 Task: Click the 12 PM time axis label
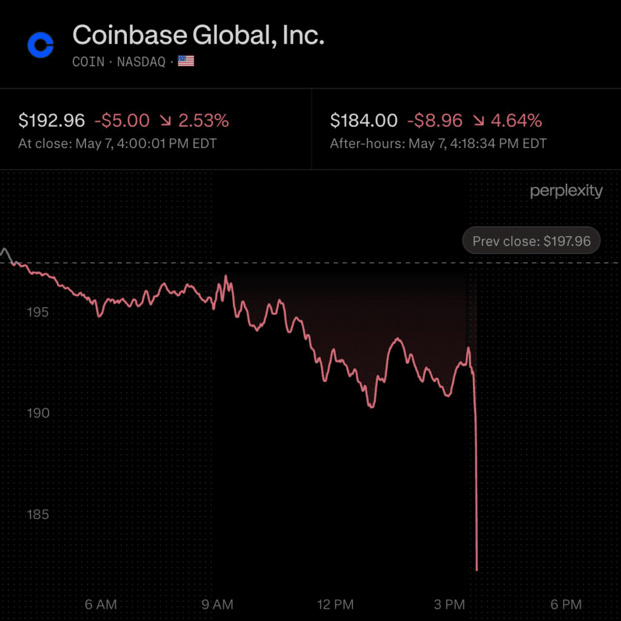335,605
